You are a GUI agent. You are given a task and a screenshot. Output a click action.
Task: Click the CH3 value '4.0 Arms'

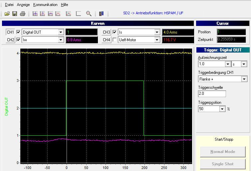[178, 32]
